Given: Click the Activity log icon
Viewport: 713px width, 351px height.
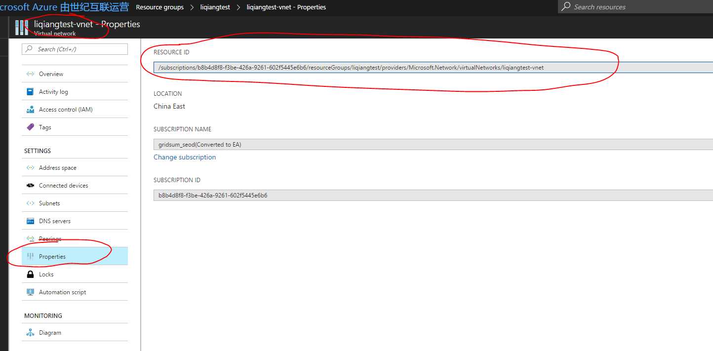Looking at the screenshot, I should click(30, 91).
